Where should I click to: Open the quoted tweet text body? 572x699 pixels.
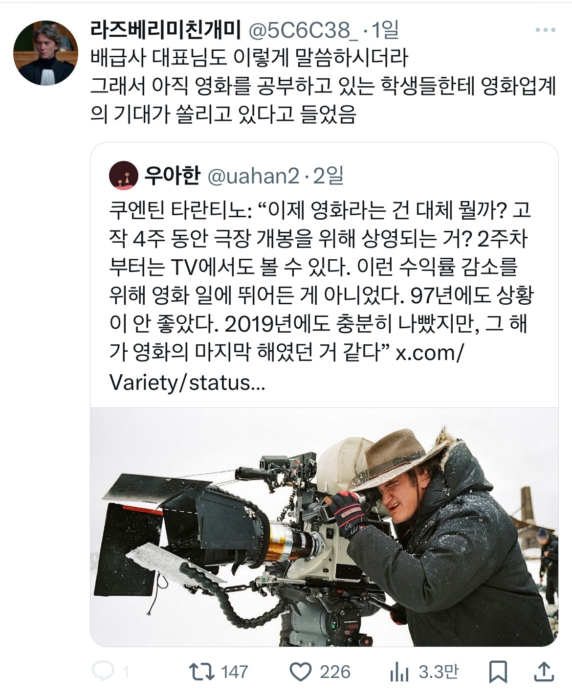pos(321,296)
